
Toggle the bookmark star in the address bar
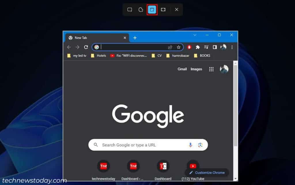[x=179, y=47]
